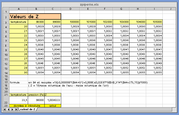Click the formula text cell in row 17

(88, 82)
